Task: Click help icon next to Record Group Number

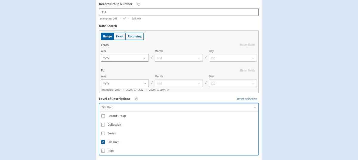Action: tap(139, 4)
